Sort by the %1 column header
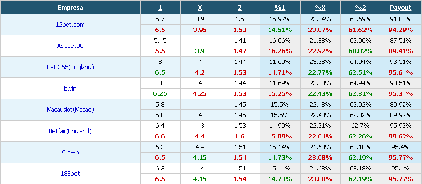The width and height of the screenshot is (422, 184). point(280,8)
